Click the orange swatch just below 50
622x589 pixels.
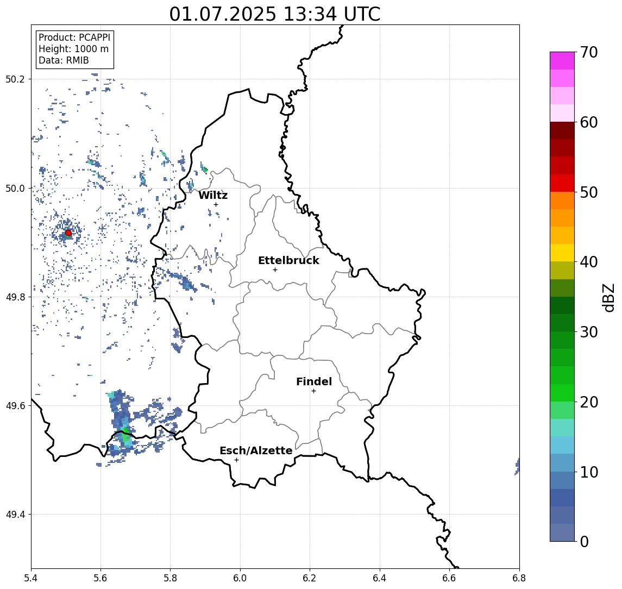pos(562,200)
